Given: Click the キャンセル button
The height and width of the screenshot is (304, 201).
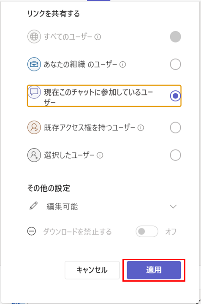Looking at the screenshot, I should coord(92,270).
